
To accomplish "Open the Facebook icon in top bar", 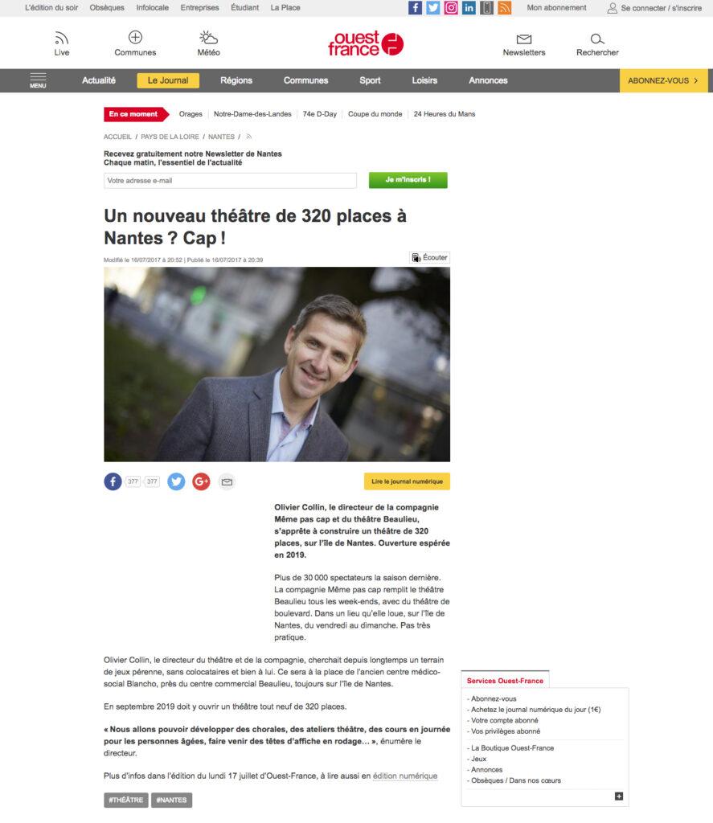I will [415, 8].
